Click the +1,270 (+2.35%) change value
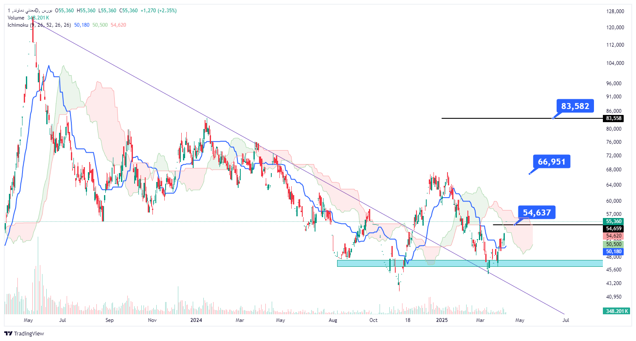This screenshot has height=341, width=636. (159, 10)
